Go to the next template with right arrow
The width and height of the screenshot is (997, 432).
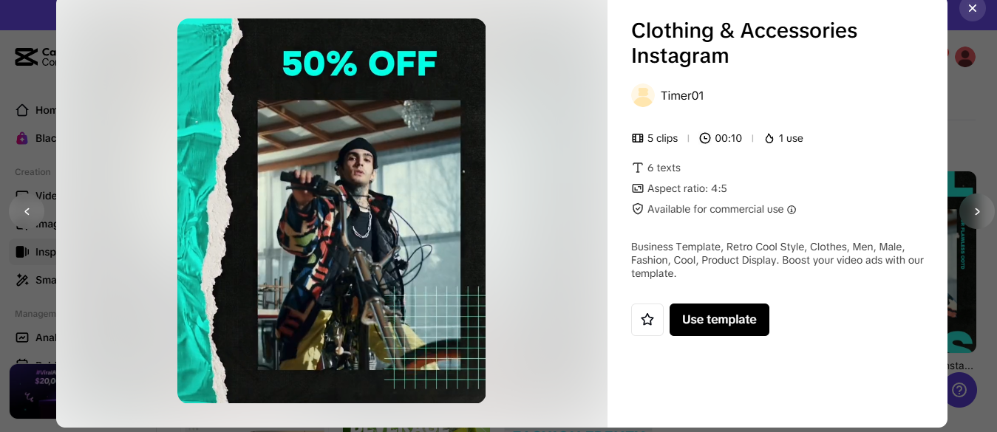coord(977,212)
